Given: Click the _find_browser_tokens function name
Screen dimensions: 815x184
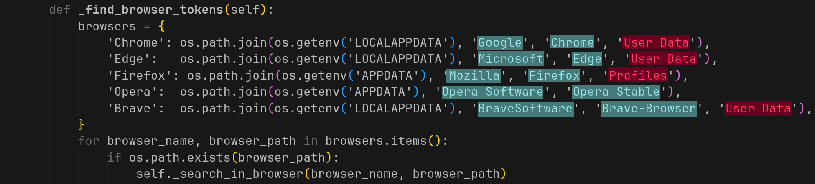Looking at the screenshot, I should (x=150, y=10).
